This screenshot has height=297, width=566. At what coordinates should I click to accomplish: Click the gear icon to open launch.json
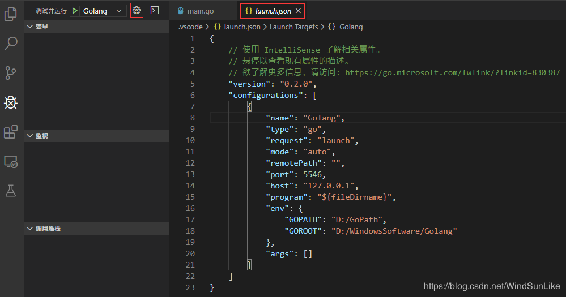[x=137, y=10]
